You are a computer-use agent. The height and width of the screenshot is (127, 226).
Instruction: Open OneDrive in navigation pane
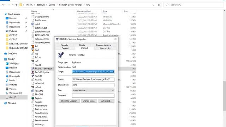tap(12, 54)
